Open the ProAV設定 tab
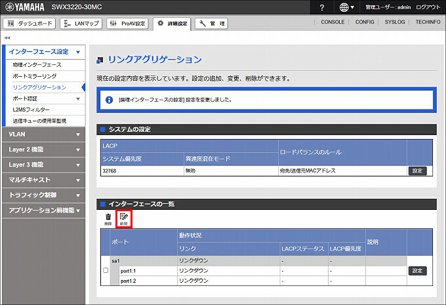 pyautogui.click(x=127, y=24)
